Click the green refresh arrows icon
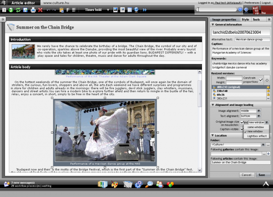The height and width of the screenshot is (197, 273). 18,10
